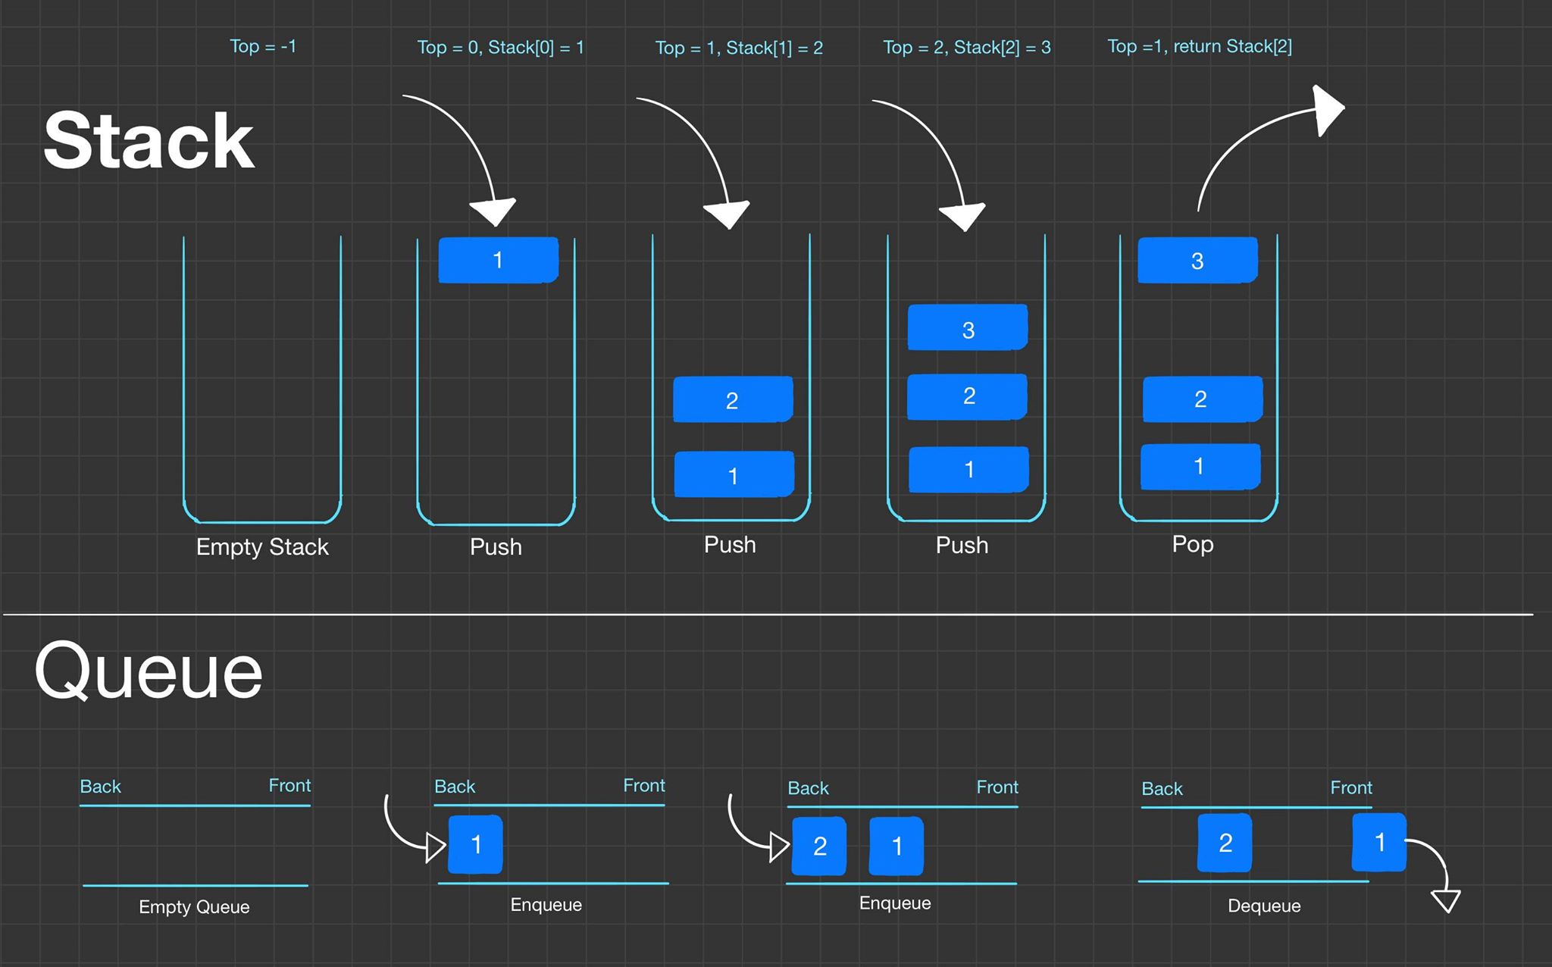Viewport: 1552px width, 967px height.
Task: Click the 'Top = -1' label
Action: [263, 46]
